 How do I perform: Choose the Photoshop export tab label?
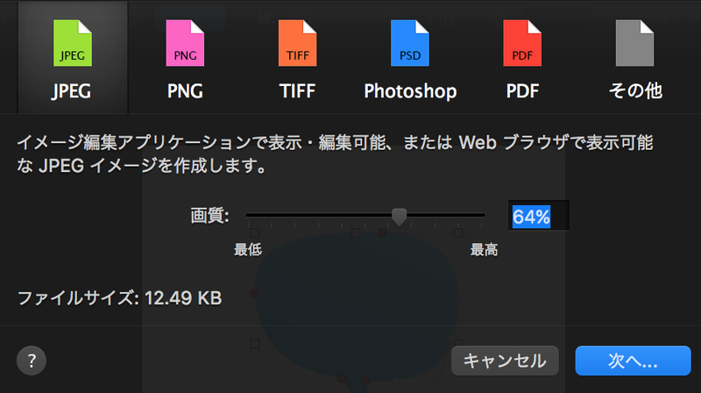click(410, 91)
